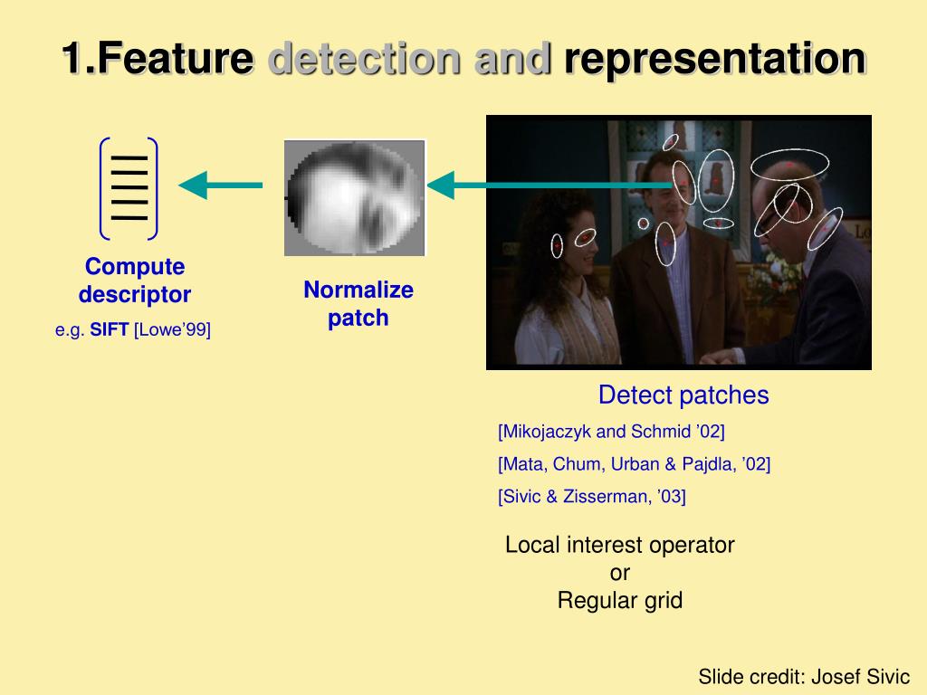Click the slide title '1.Feature detection and representation'
Viewport: 927px width, 695px height.
click(x=463, y=58)
